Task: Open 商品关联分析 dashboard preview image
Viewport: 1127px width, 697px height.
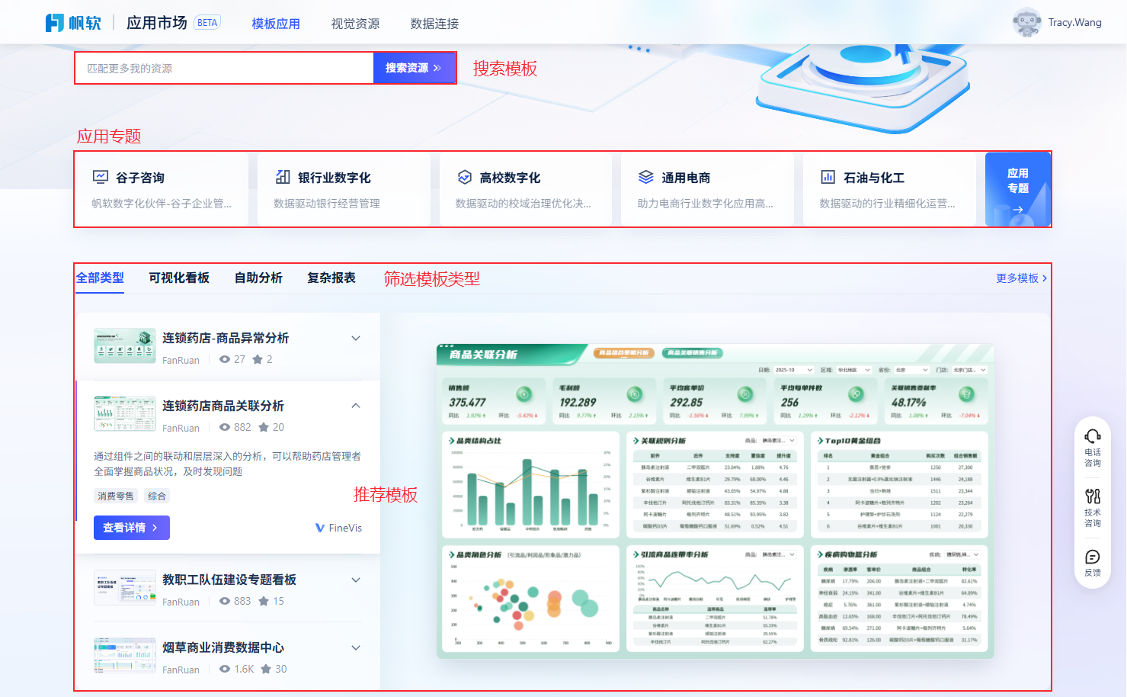Action: click(x=716, y=501)
